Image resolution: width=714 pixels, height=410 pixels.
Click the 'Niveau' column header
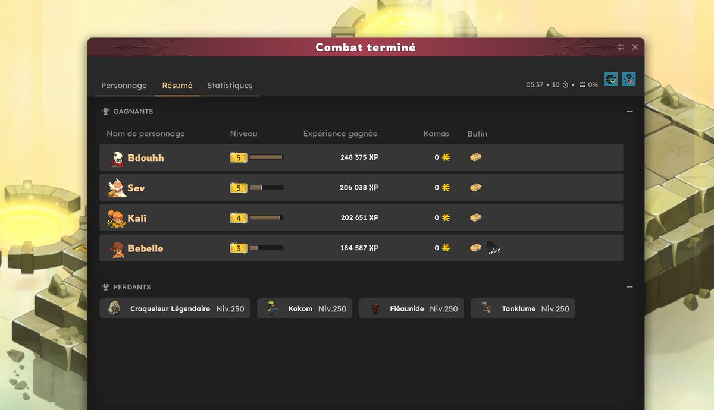click(x=244, y=134)
